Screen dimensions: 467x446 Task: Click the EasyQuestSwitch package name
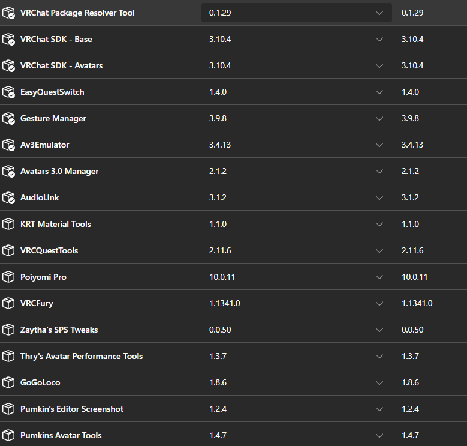pos(52,92)
